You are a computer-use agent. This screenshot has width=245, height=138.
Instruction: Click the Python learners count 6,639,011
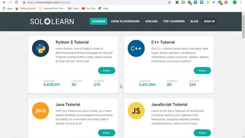coord(52,85)
